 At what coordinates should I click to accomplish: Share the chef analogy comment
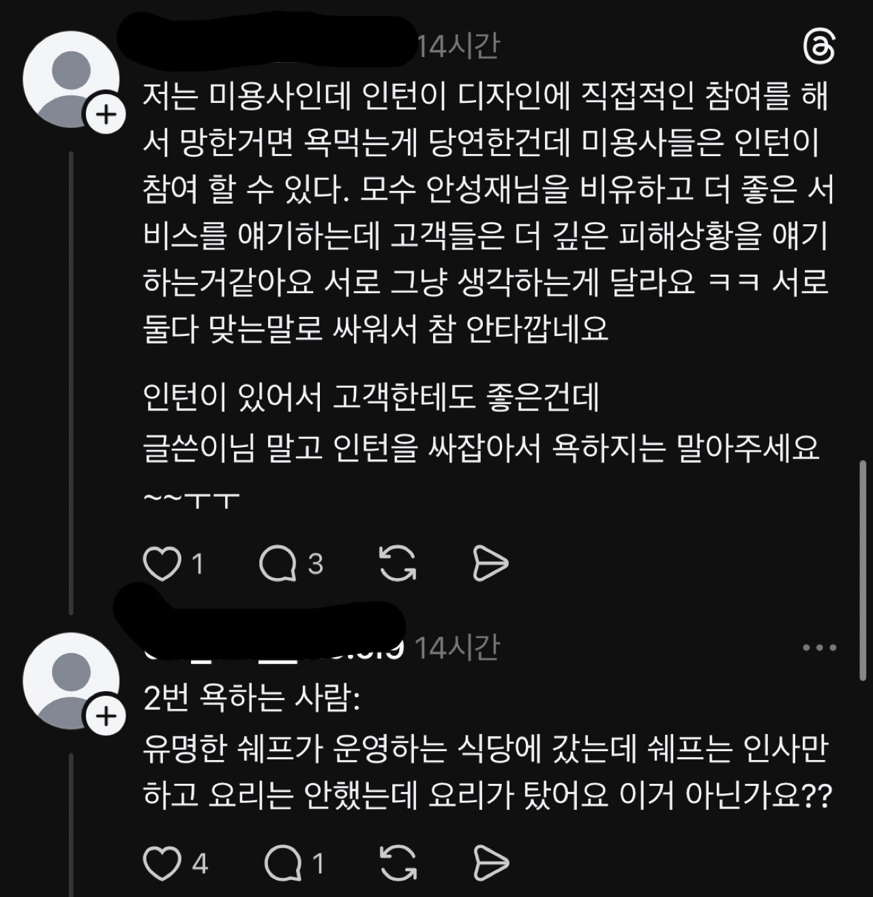tap(490, 864)
